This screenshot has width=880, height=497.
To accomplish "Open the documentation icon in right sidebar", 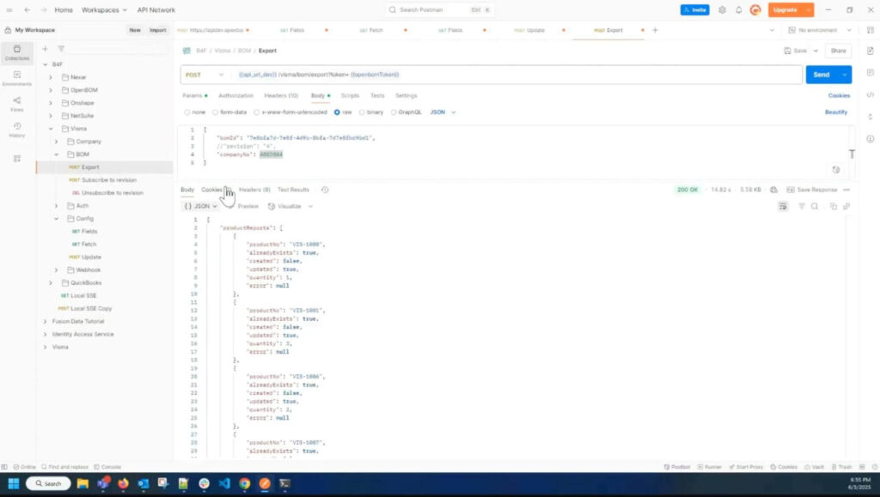I will point(870,51).
